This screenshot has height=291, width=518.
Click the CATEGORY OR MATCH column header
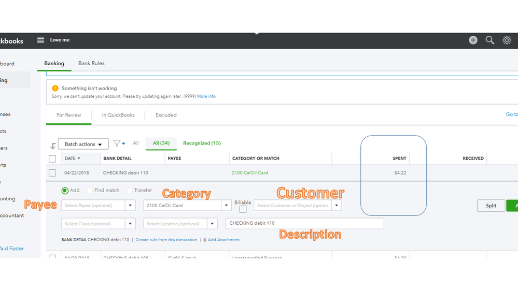256,158
